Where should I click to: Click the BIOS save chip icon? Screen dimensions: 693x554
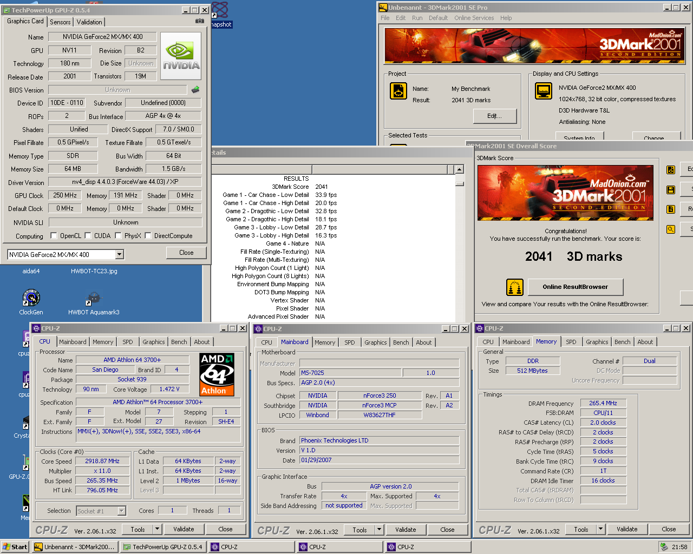click(x=195, y=89)
